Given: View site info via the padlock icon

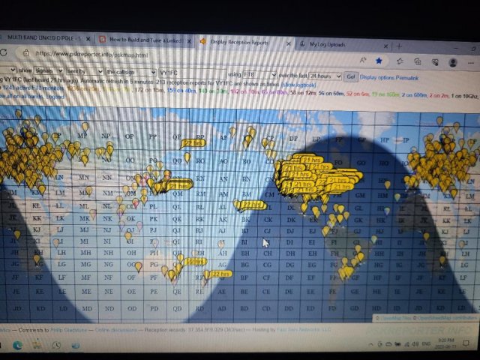Looking at the screenshot, I should [x=26, y=53].
